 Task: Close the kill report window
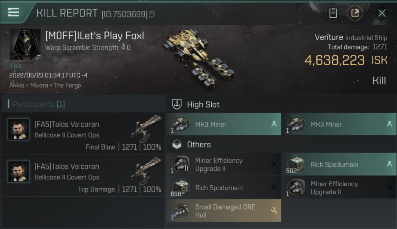click(x=382, y=13)
